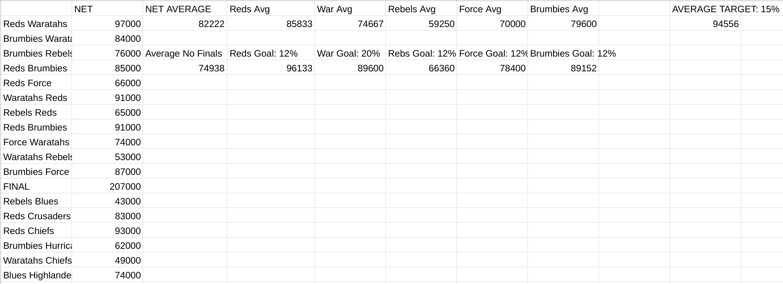The image size is (783, 284).
Task: Select the cell with value 207000
Action: [x=107, y=187]
